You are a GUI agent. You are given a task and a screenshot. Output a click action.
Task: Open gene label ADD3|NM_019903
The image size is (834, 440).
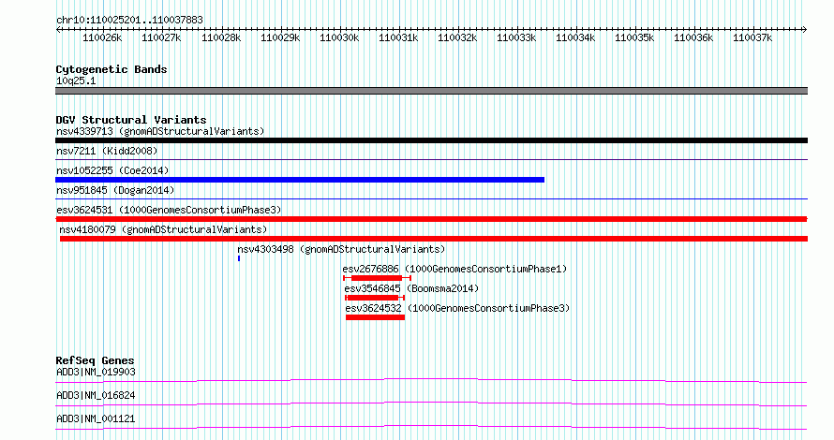96,372
